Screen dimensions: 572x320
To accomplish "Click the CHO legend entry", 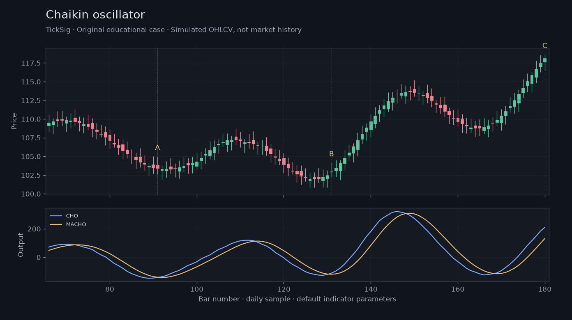I will 64,216.
